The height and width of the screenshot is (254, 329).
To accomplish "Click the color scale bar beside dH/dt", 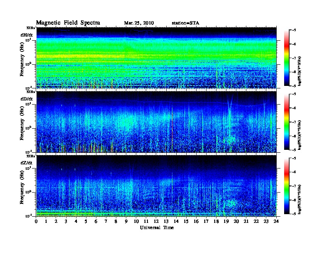I will point(287,58).
